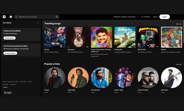
Task: Click the Sign up link
Action: point(155,17)
